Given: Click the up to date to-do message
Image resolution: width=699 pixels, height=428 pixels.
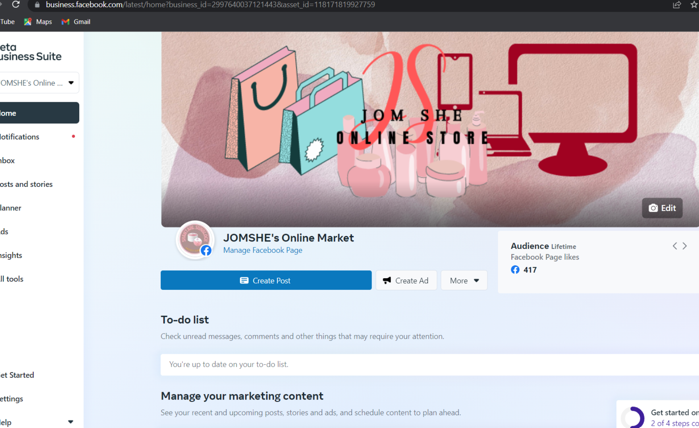Looking at the screenshot, I should pos(229,364).
